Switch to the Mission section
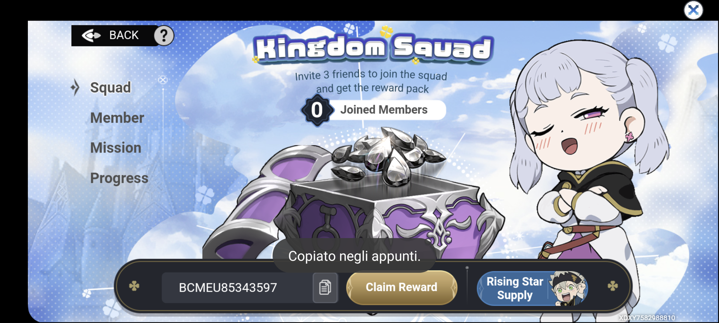719x323 pixels. click(x=116, y=148)
